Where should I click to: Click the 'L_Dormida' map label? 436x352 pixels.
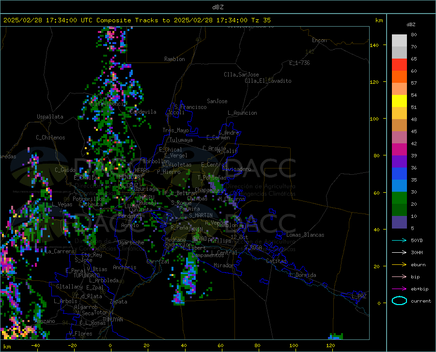[x=303, y=275]
